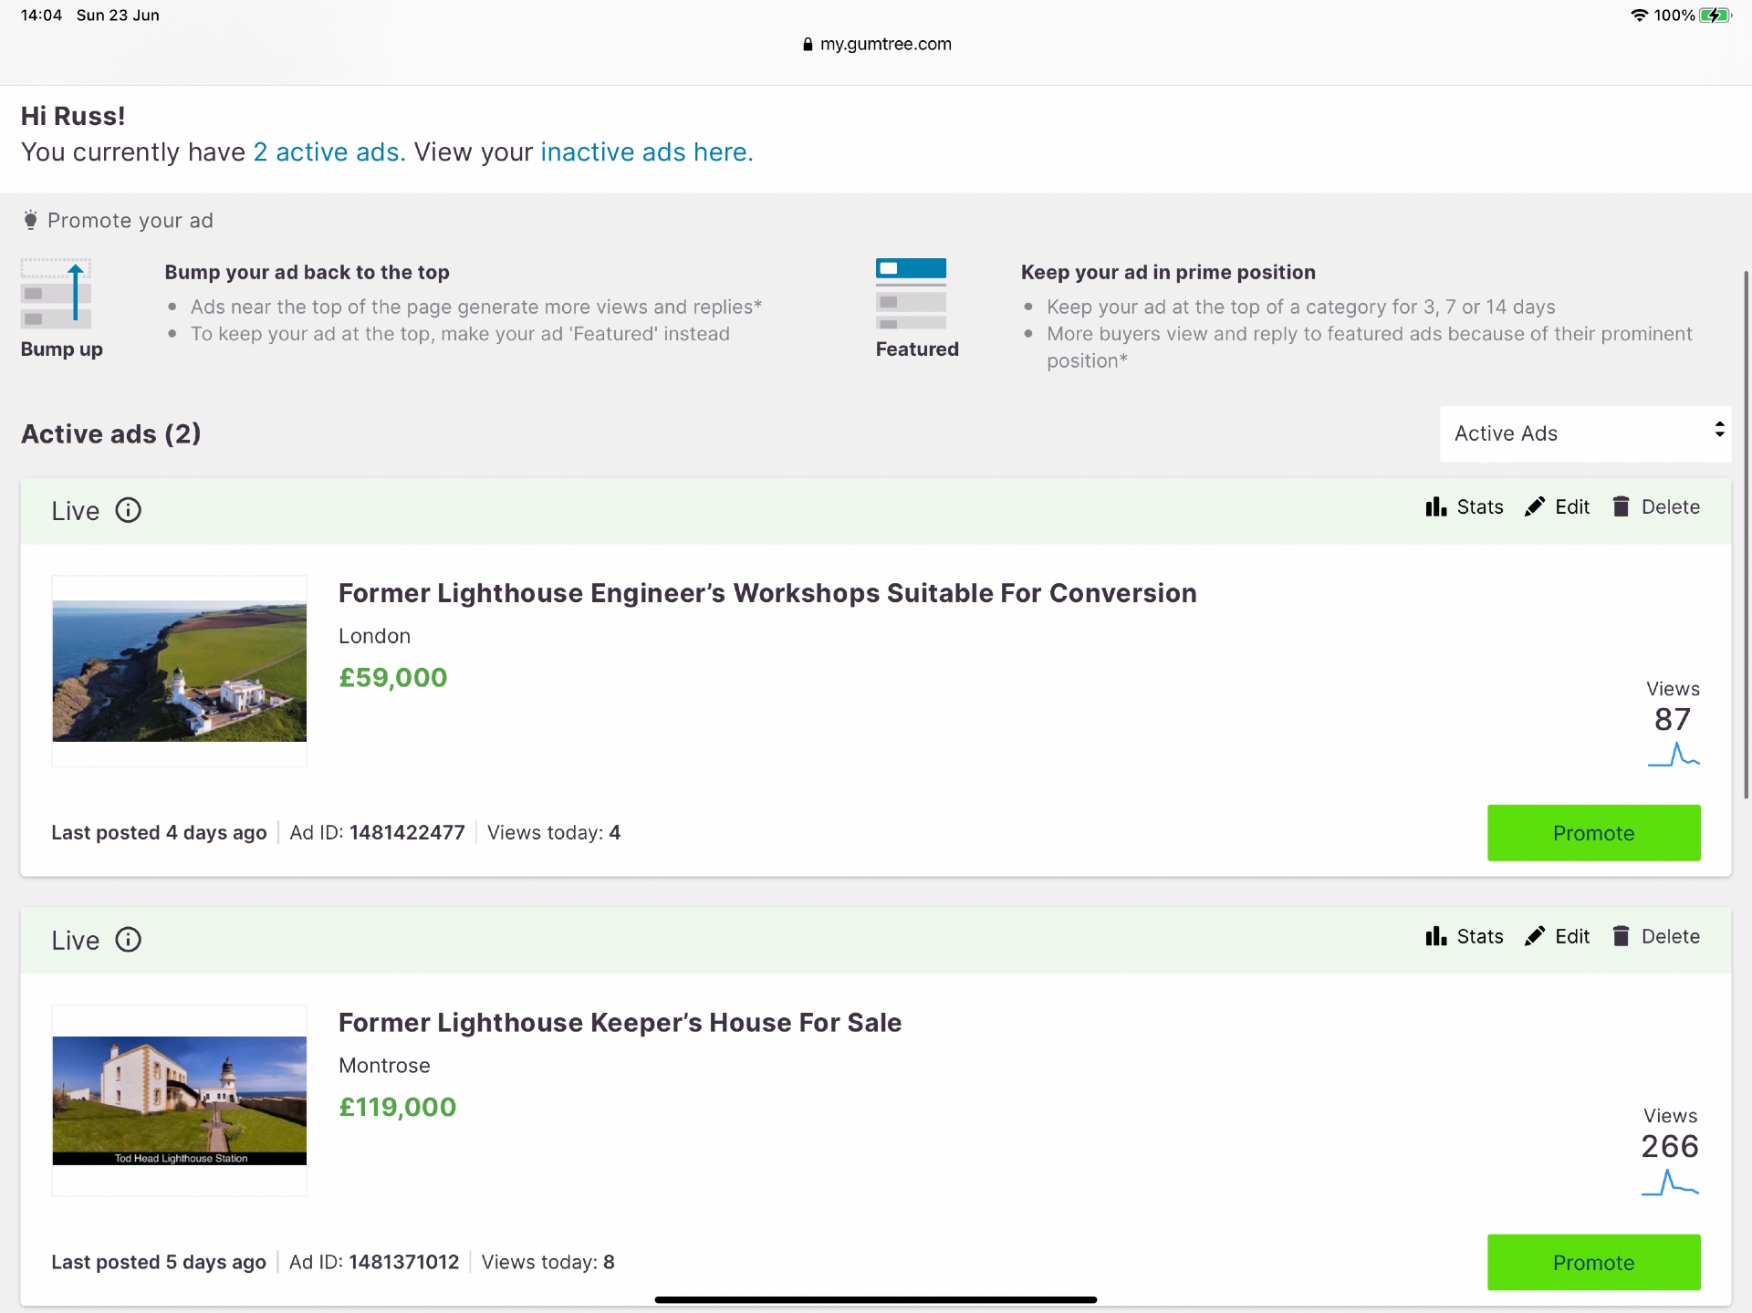Click Ad ID 1481422477
Viewport: 1752px width, 1313px height.
tap(377, 833)
